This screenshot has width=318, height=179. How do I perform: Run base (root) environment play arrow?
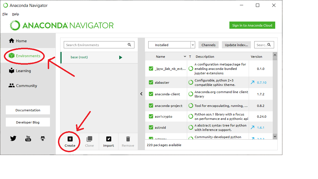pyautogui.click(x=121, y=57)
